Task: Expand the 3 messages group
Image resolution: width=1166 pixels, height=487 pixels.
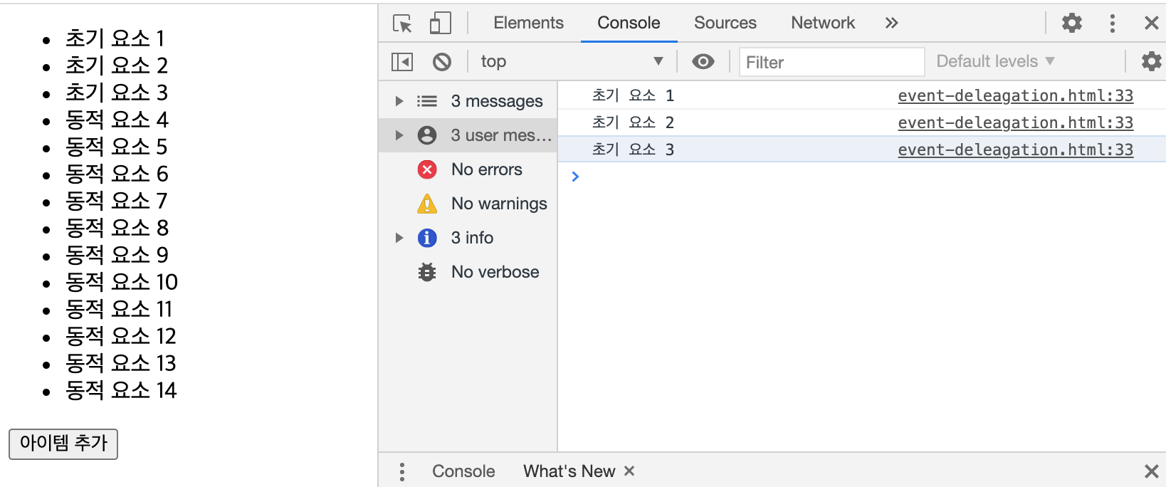Action: [x=399, y=101]
